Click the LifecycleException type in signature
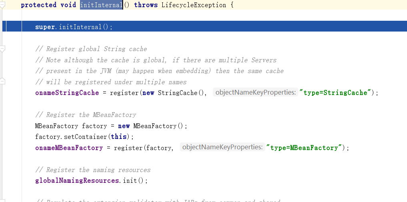The image size is (407, 202). coord(194,5)
